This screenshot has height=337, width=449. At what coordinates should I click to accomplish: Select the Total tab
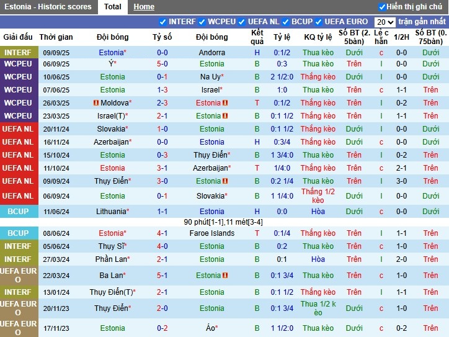(112, 7)
